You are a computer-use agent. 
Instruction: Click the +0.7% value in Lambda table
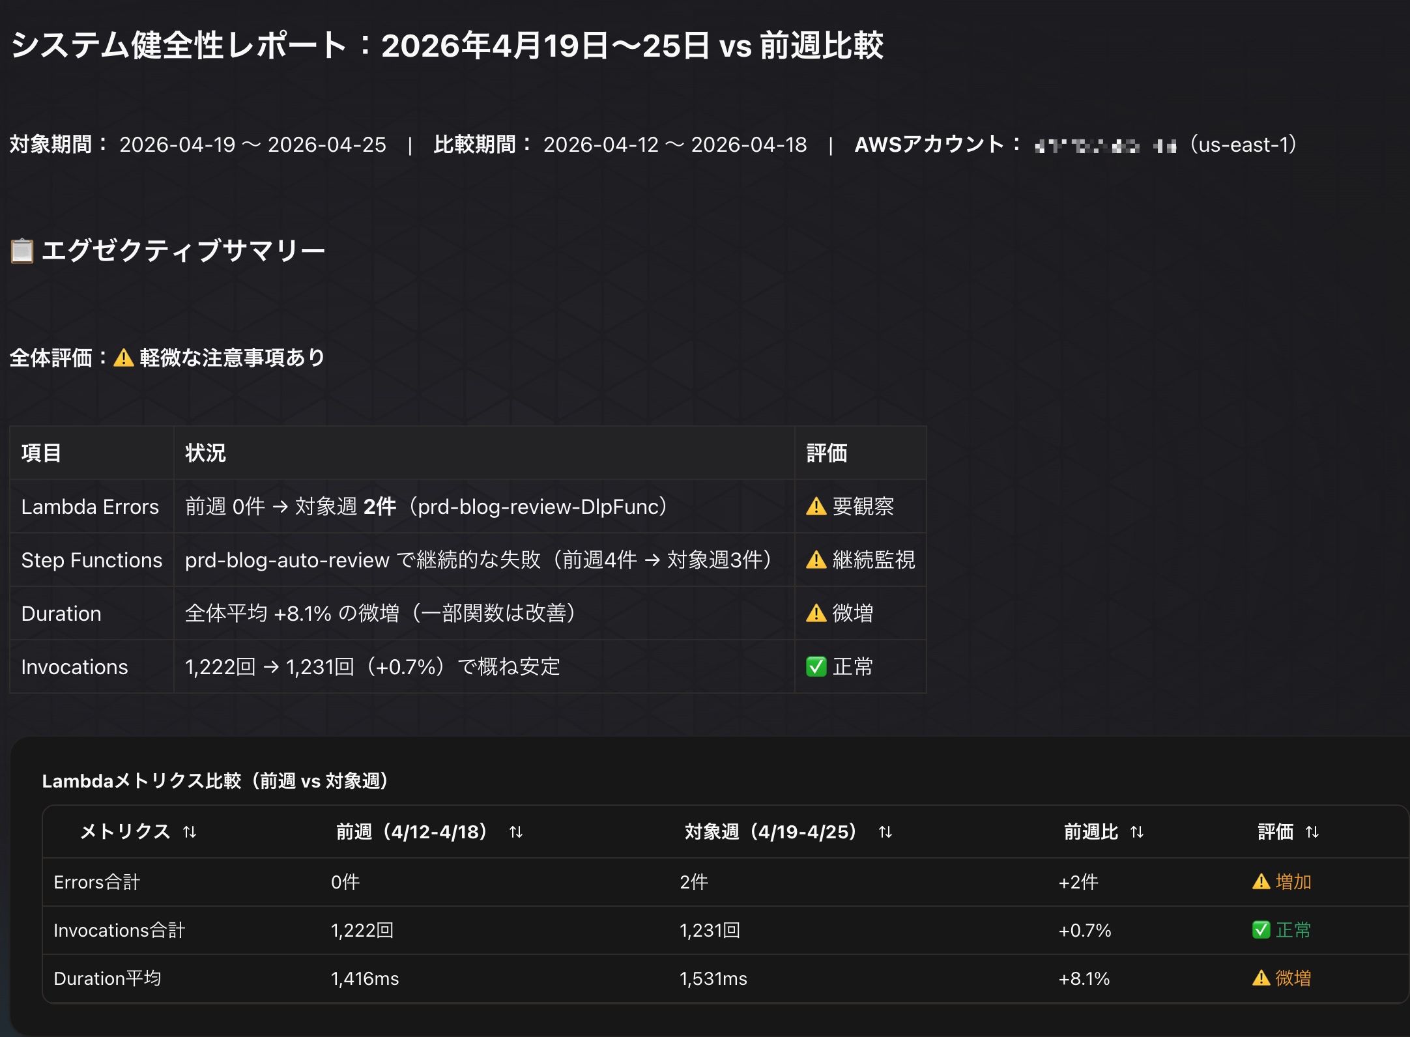1085,930
